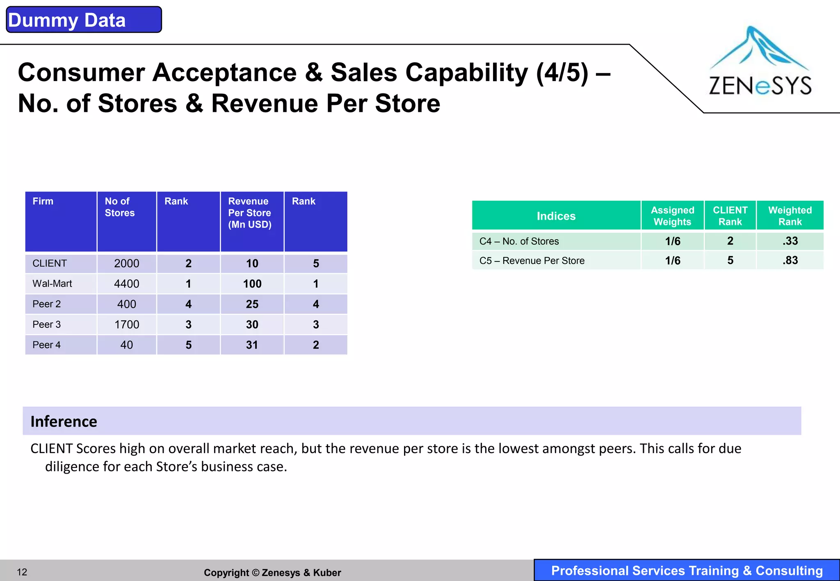Click the Inference heading bar
The image size is (840, 581).
pyautogui.click(x=412, y=421)
